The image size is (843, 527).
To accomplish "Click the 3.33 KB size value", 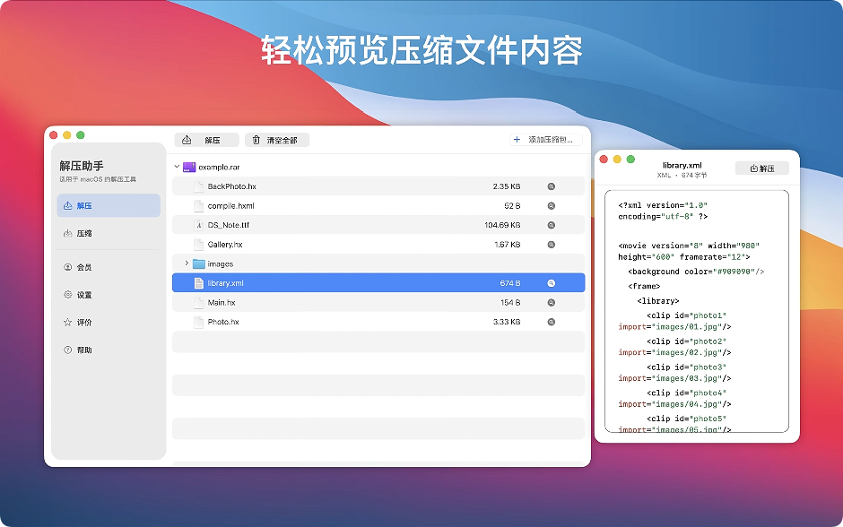I will pyautogui.click(x=507, y=322).
